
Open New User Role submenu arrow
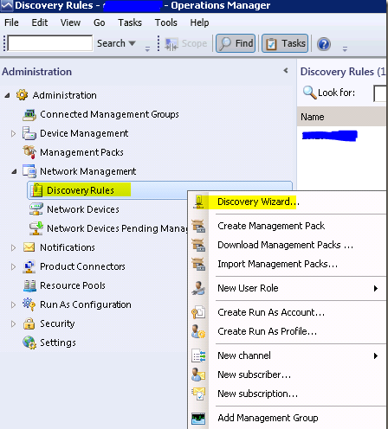tap(376, 288)
